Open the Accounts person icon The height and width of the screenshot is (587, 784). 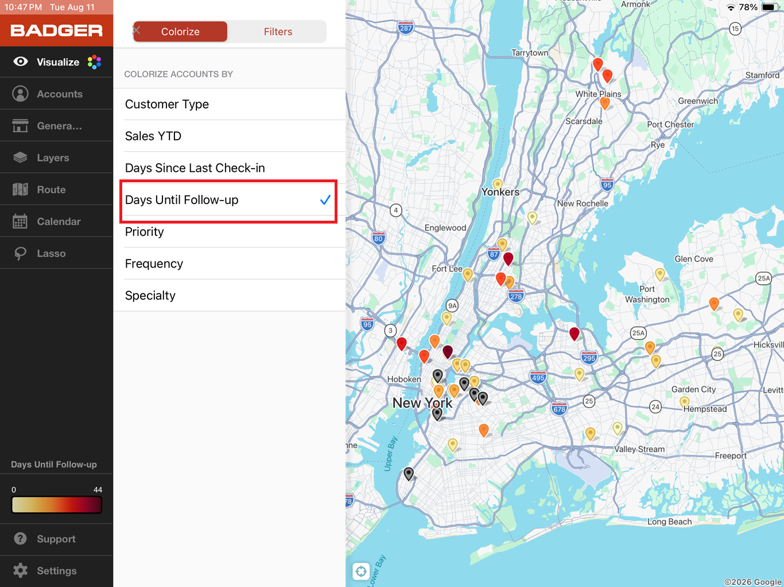click(20, 93)
